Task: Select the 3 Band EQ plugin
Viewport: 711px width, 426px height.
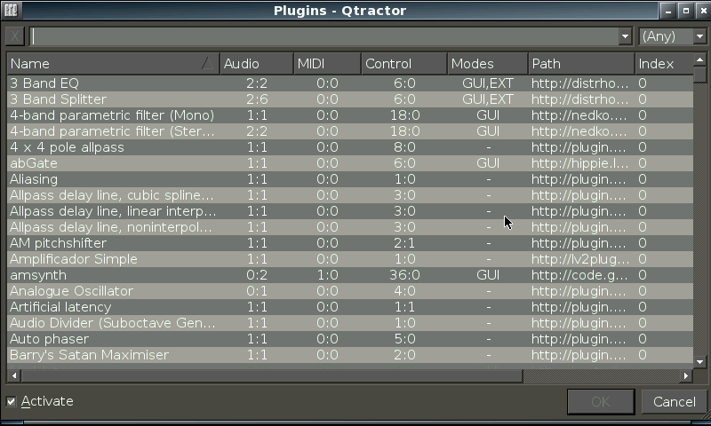Action: (349, 83)
